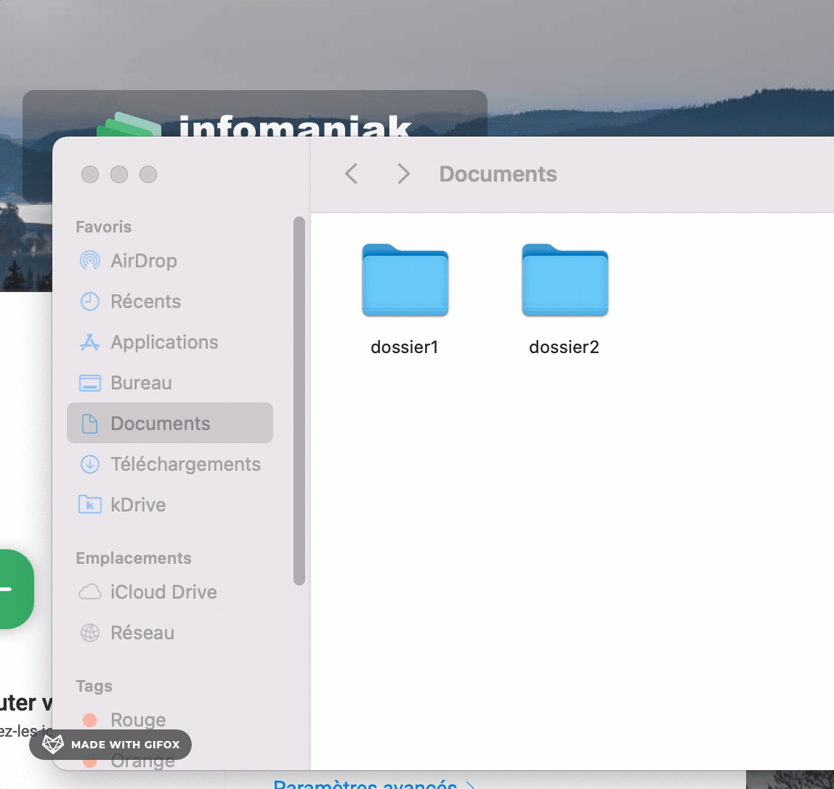Screen dimensions: 834x789
Task: Navigate back with the left chevron
Action: coord(352,174)
